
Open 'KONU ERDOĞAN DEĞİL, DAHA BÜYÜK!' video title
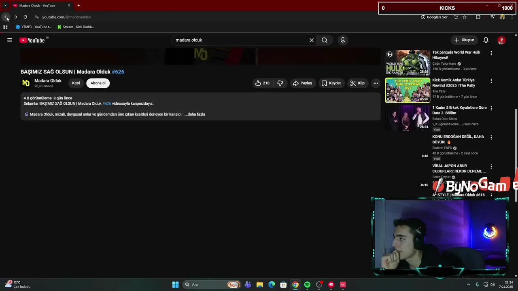click(x=458, y=139)
